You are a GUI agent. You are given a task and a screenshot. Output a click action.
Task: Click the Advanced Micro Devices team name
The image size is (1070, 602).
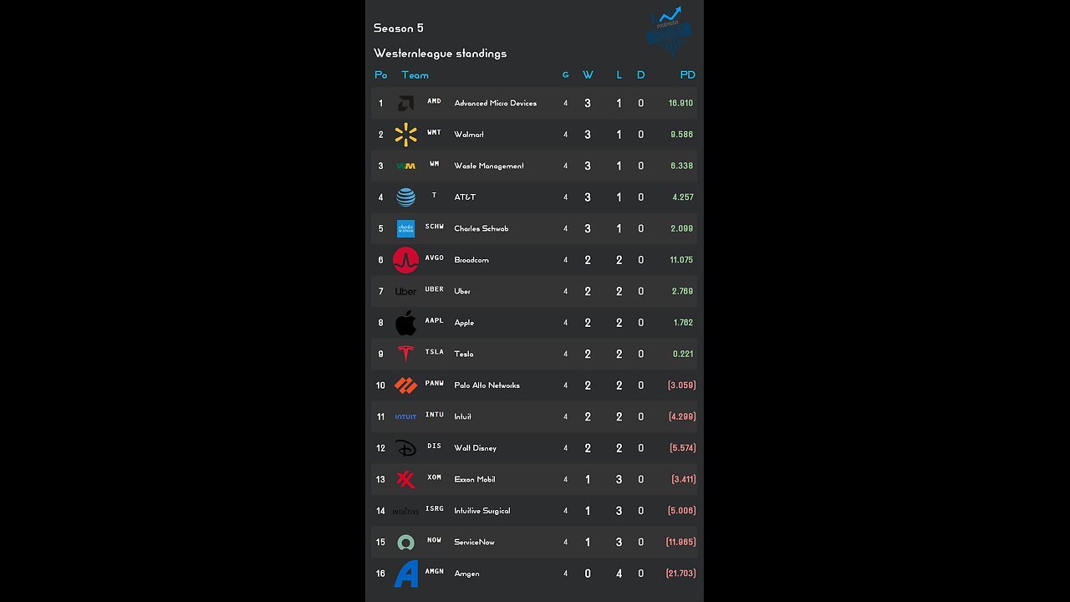click(495, 104)
